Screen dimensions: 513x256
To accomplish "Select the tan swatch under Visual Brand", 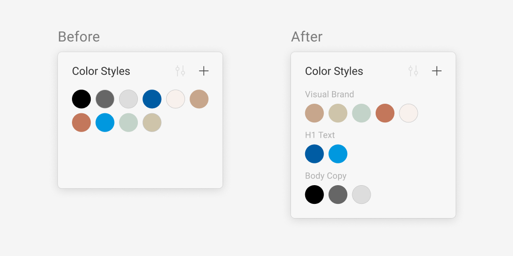I will 314,113.
